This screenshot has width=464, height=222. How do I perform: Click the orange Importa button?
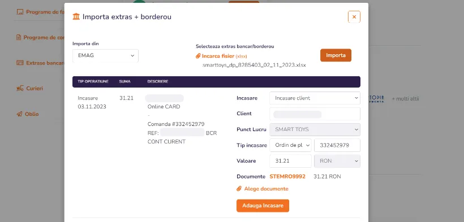[x=336, y=55]
